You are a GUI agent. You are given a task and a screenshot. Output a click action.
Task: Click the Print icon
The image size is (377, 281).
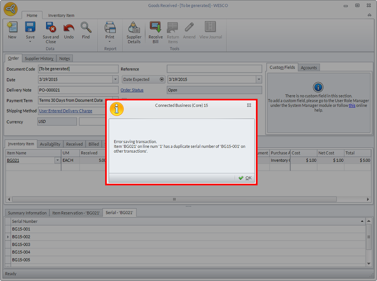click(x=110, y=28)
